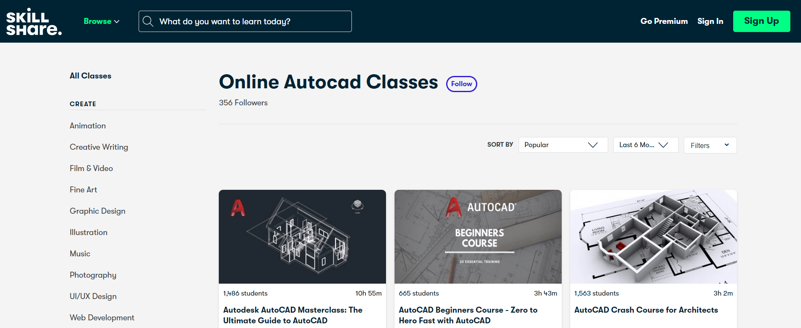
Task: Click the CREATE section heading
Action: (x=83, y=104)
